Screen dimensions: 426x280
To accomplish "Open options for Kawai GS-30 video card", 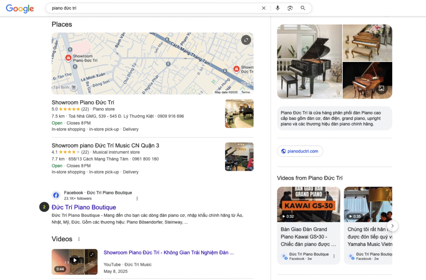I will [334, 256].
